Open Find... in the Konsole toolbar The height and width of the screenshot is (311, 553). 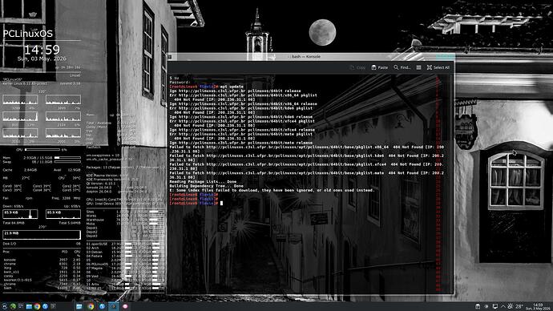pyautogui.click(x=402, y=67)
